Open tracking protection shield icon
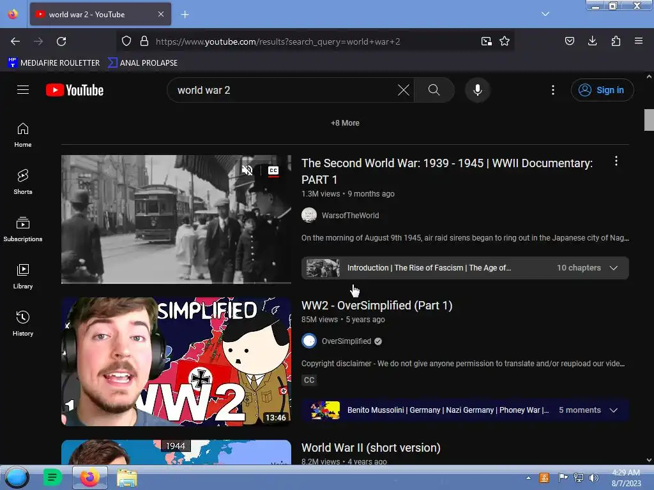Screen dimensions: 654x490 point(126,41)
